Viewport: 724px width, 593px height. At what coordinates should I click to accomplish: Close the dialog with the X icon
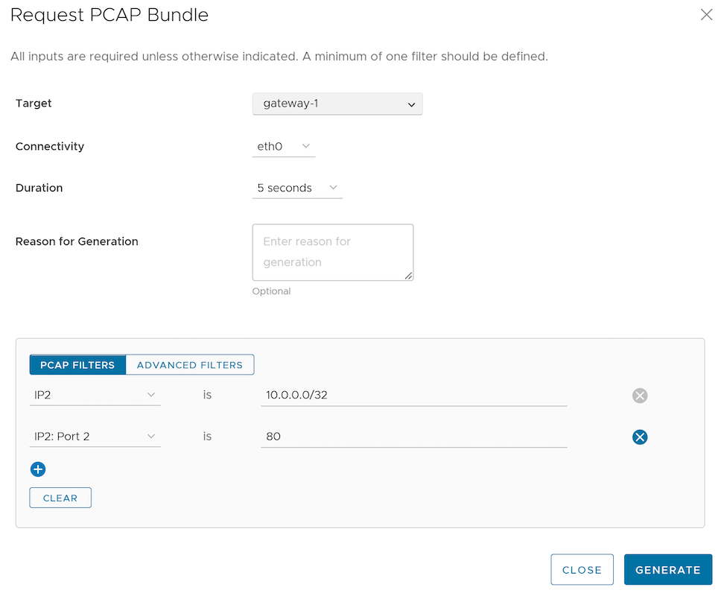[x=706, y=15]
